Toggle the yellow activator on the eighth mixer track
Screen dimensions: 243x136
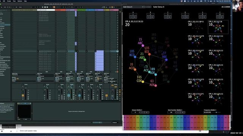coord(106,96)
